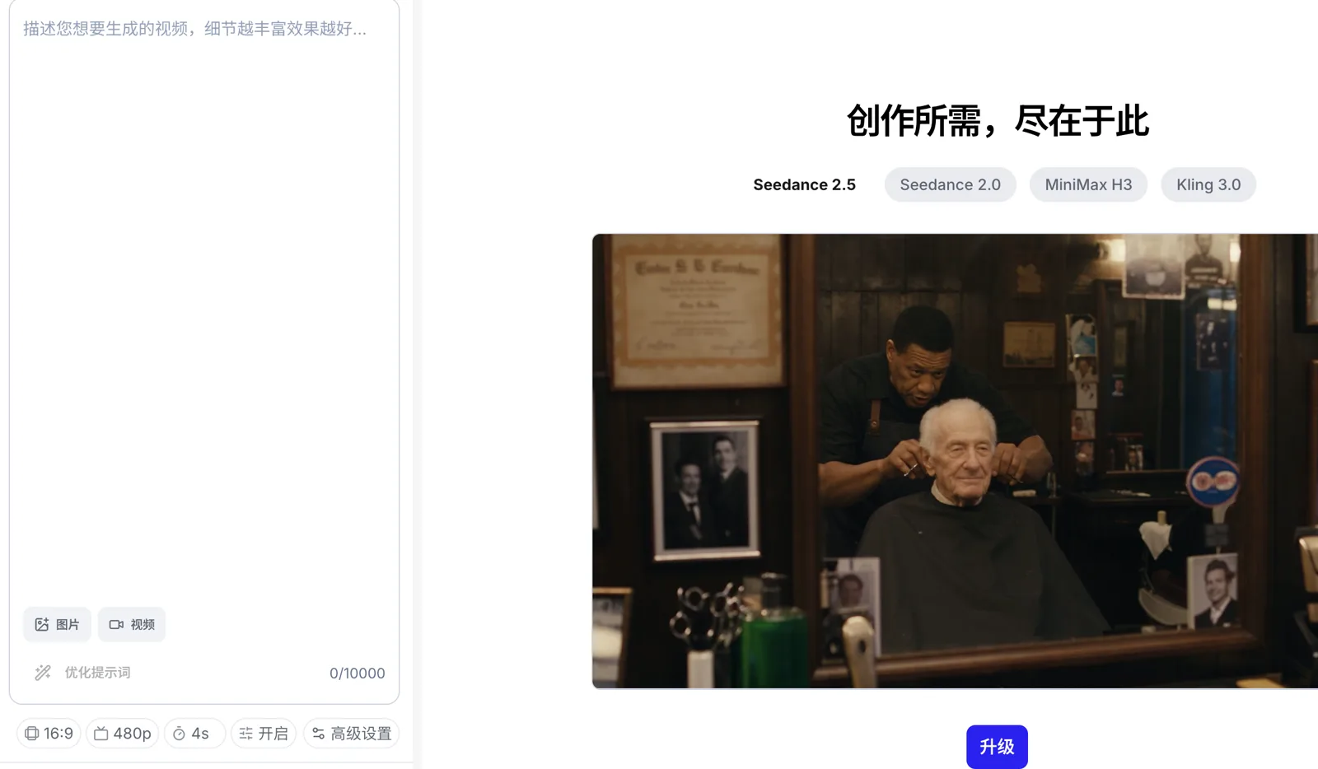Click the video description prompt input field
The width and height of the screenshot is (1318, 769).
pyautogui.click(x=204, y=305)
